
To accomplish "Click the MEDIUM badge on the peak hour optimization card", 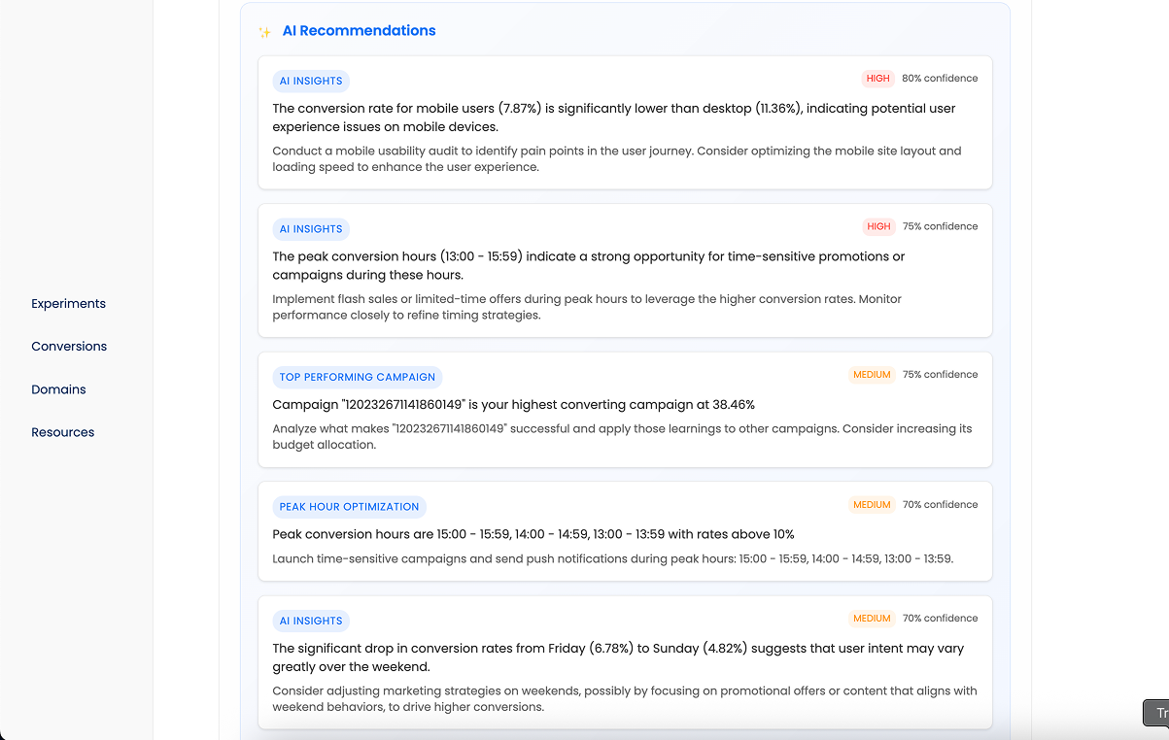I will [x=872, y=504].
